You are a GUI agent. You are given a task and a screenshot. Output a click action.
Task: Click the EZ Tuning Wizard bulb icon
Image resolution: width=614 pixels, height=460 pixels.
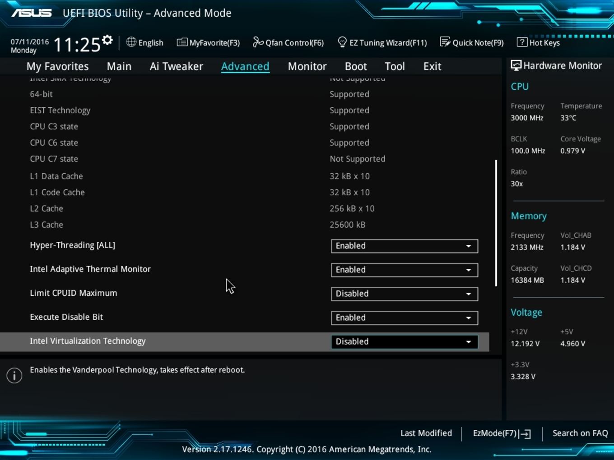coord(342,42)
